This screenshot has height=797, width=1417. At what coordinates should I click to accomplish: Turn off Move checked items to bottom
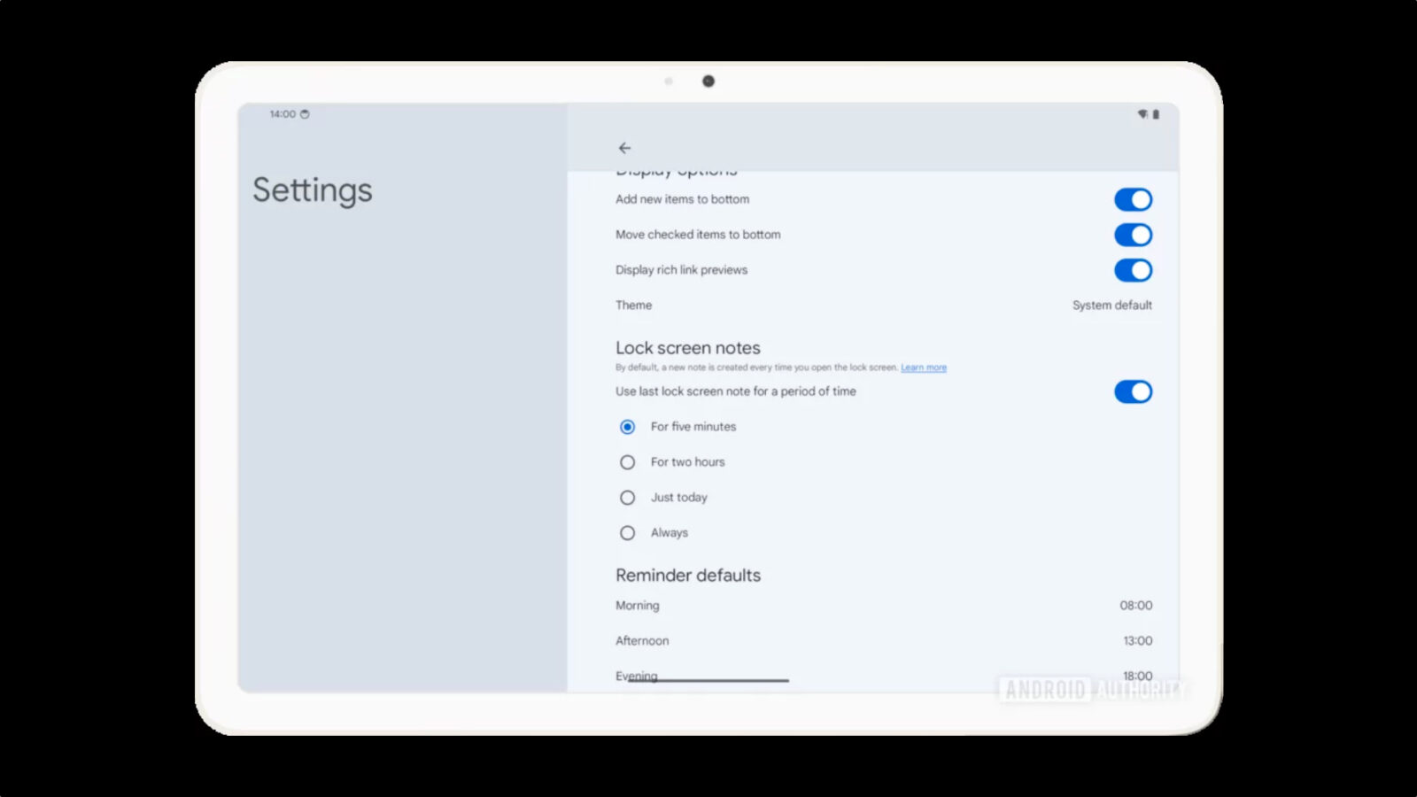(x=1134, y=235)
